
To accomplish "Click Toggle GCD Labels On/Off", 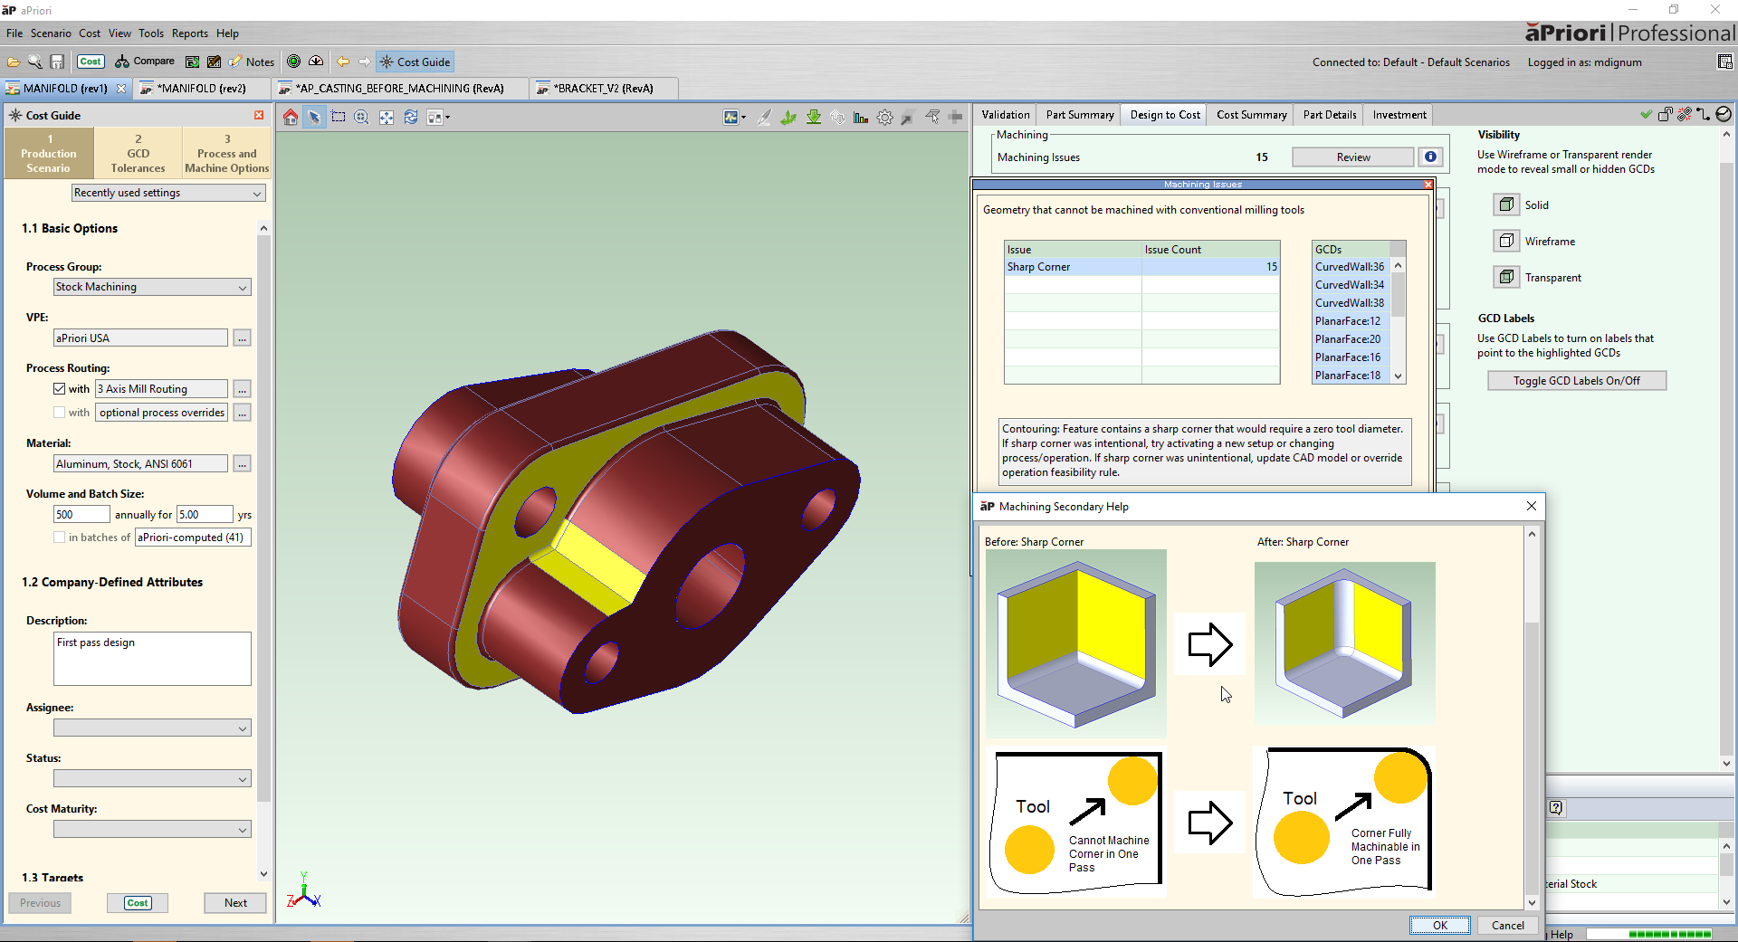I will click(1577, 381).
